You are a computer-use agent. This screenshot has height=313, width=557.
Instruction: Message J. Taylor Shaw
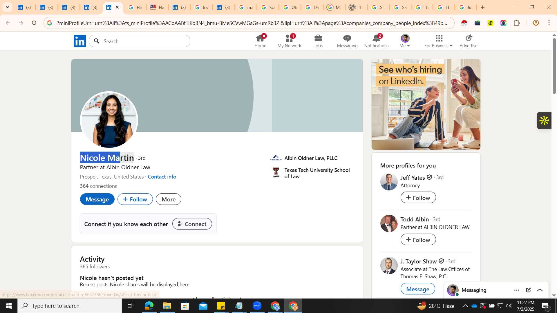417,289
